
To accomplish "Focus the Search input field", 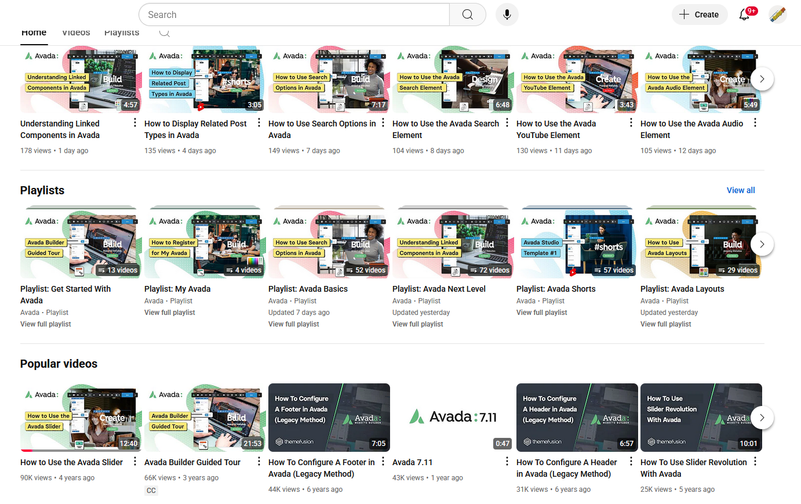I will [x=294, y=14].
